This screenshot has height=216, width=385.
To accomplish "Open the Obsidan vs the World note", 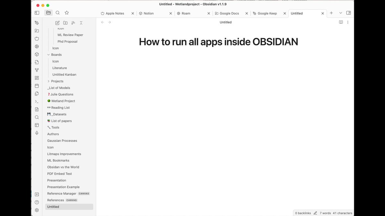I will (x=63, y=167).
